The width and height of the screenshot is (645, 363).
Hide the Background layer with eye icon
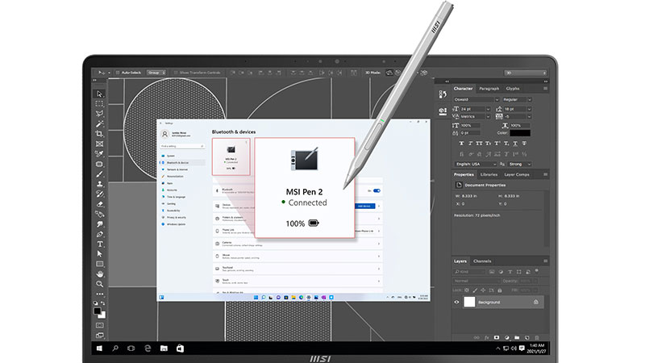pyautogui.click(x=457, y=302)
